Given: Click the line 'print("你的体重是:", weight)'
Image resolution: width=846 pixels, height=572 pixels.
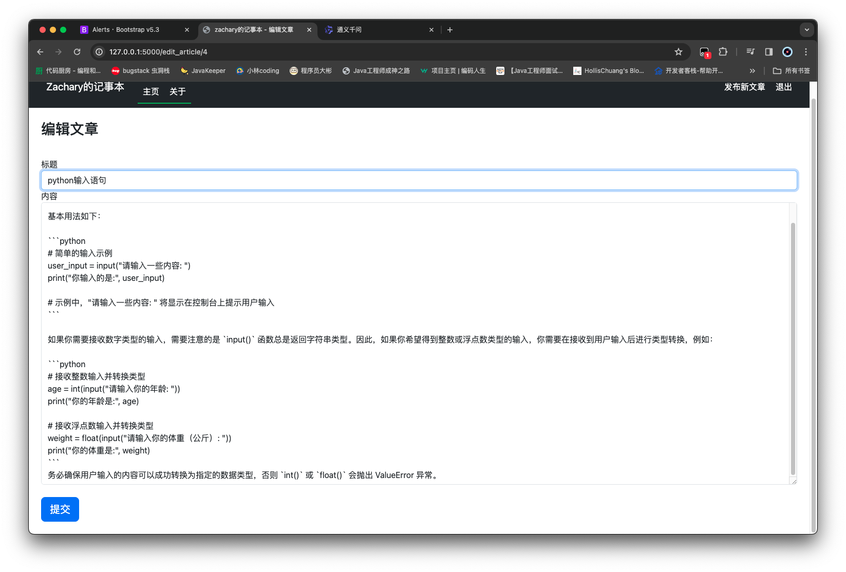Looking at the screenshot, I should [x=99, y=450].
